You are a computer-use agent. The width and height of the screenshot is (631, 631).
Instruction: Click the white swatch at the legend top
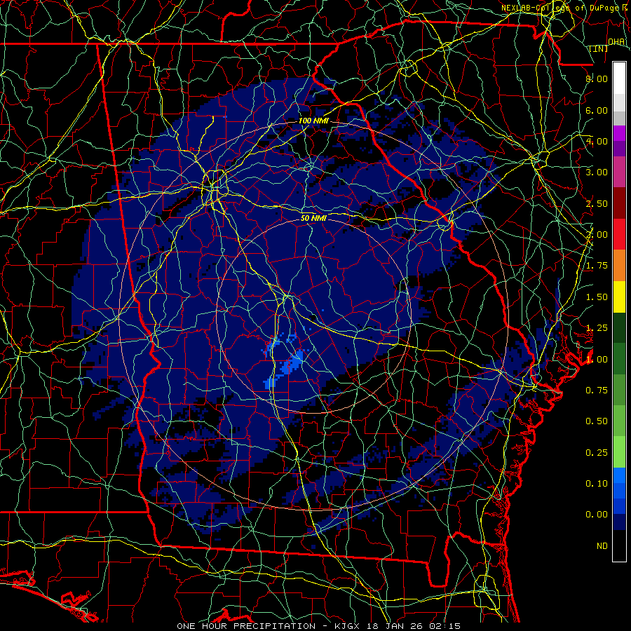tap(619, 78)
